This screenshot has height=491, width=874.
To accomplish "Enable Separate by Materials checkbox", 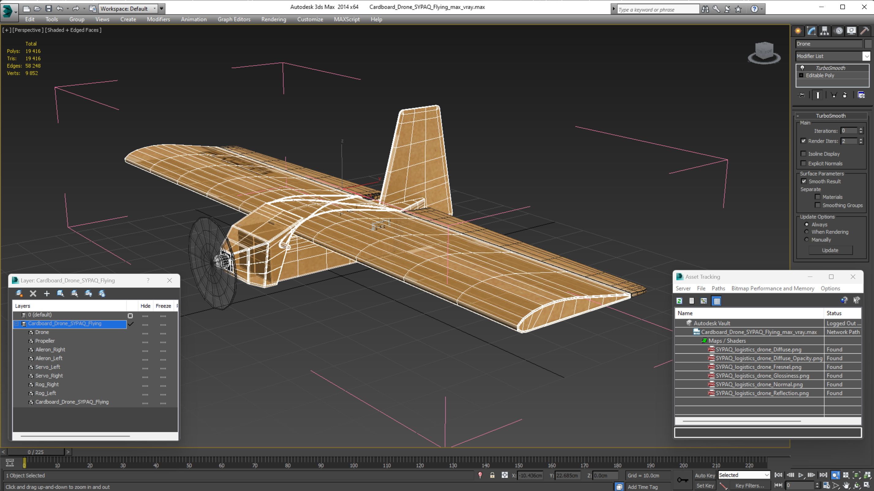I will click(x=817, y=197).
